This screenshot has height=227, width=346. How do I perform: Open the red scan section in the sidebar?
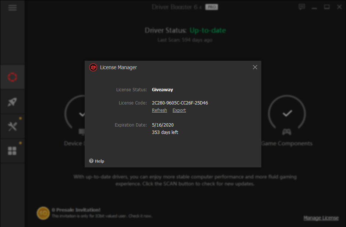13,77
